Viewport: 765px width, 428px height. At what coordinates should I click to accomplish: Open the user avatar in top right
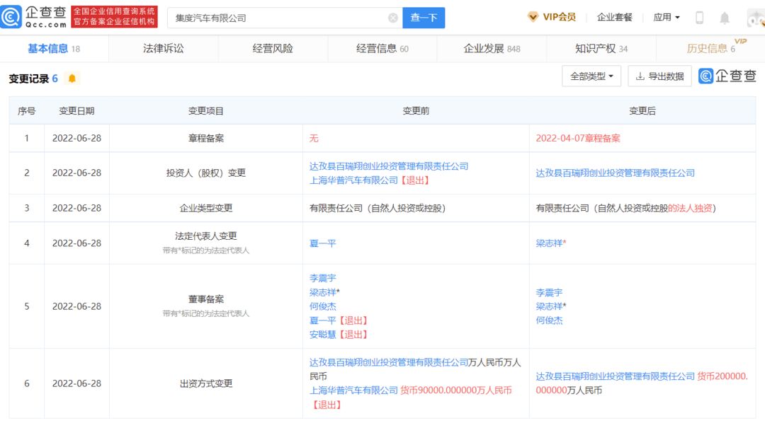[756, 18]
